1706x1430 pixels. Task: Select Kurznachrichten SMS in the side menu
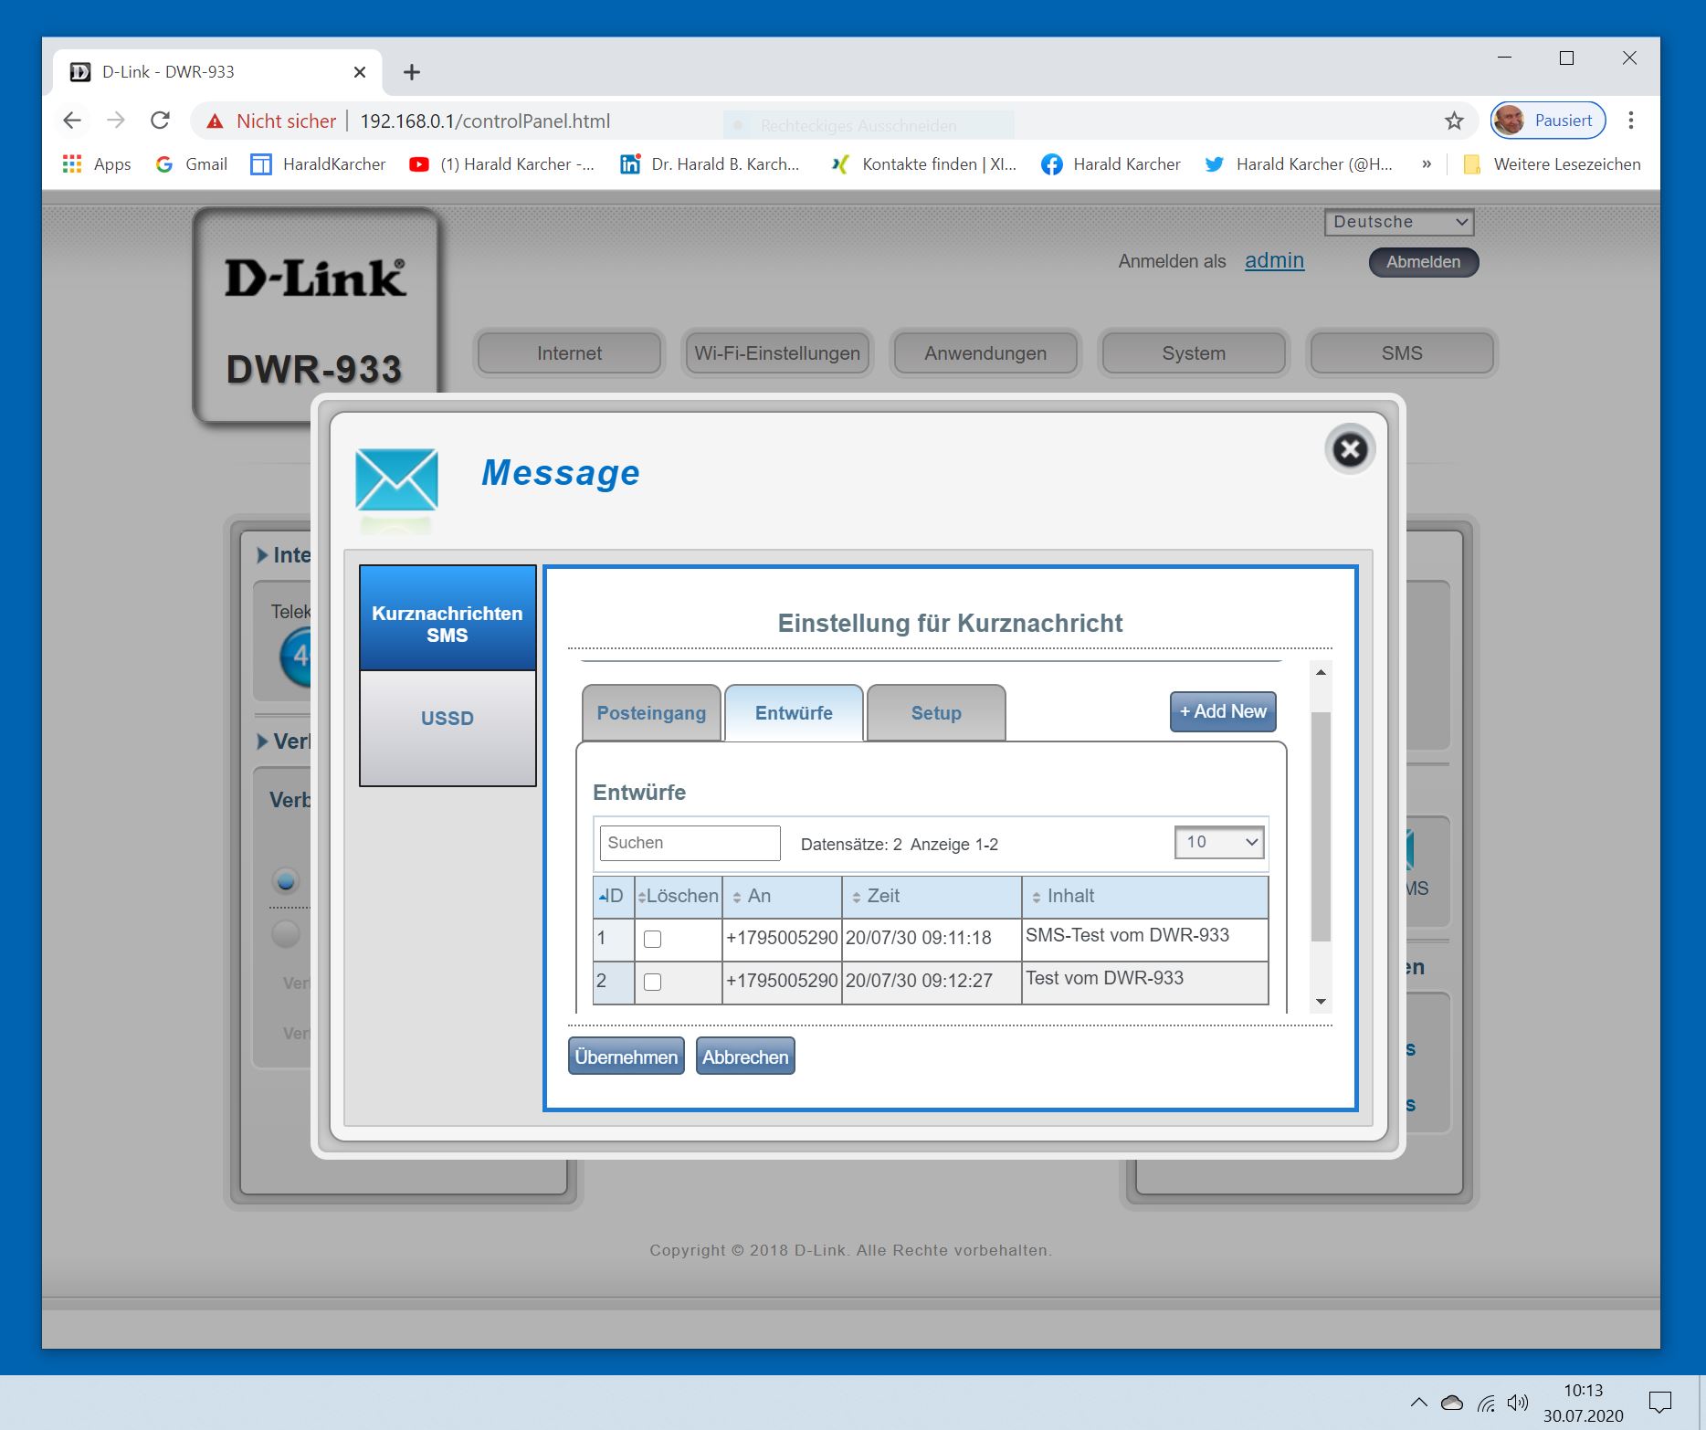(448, 618)
